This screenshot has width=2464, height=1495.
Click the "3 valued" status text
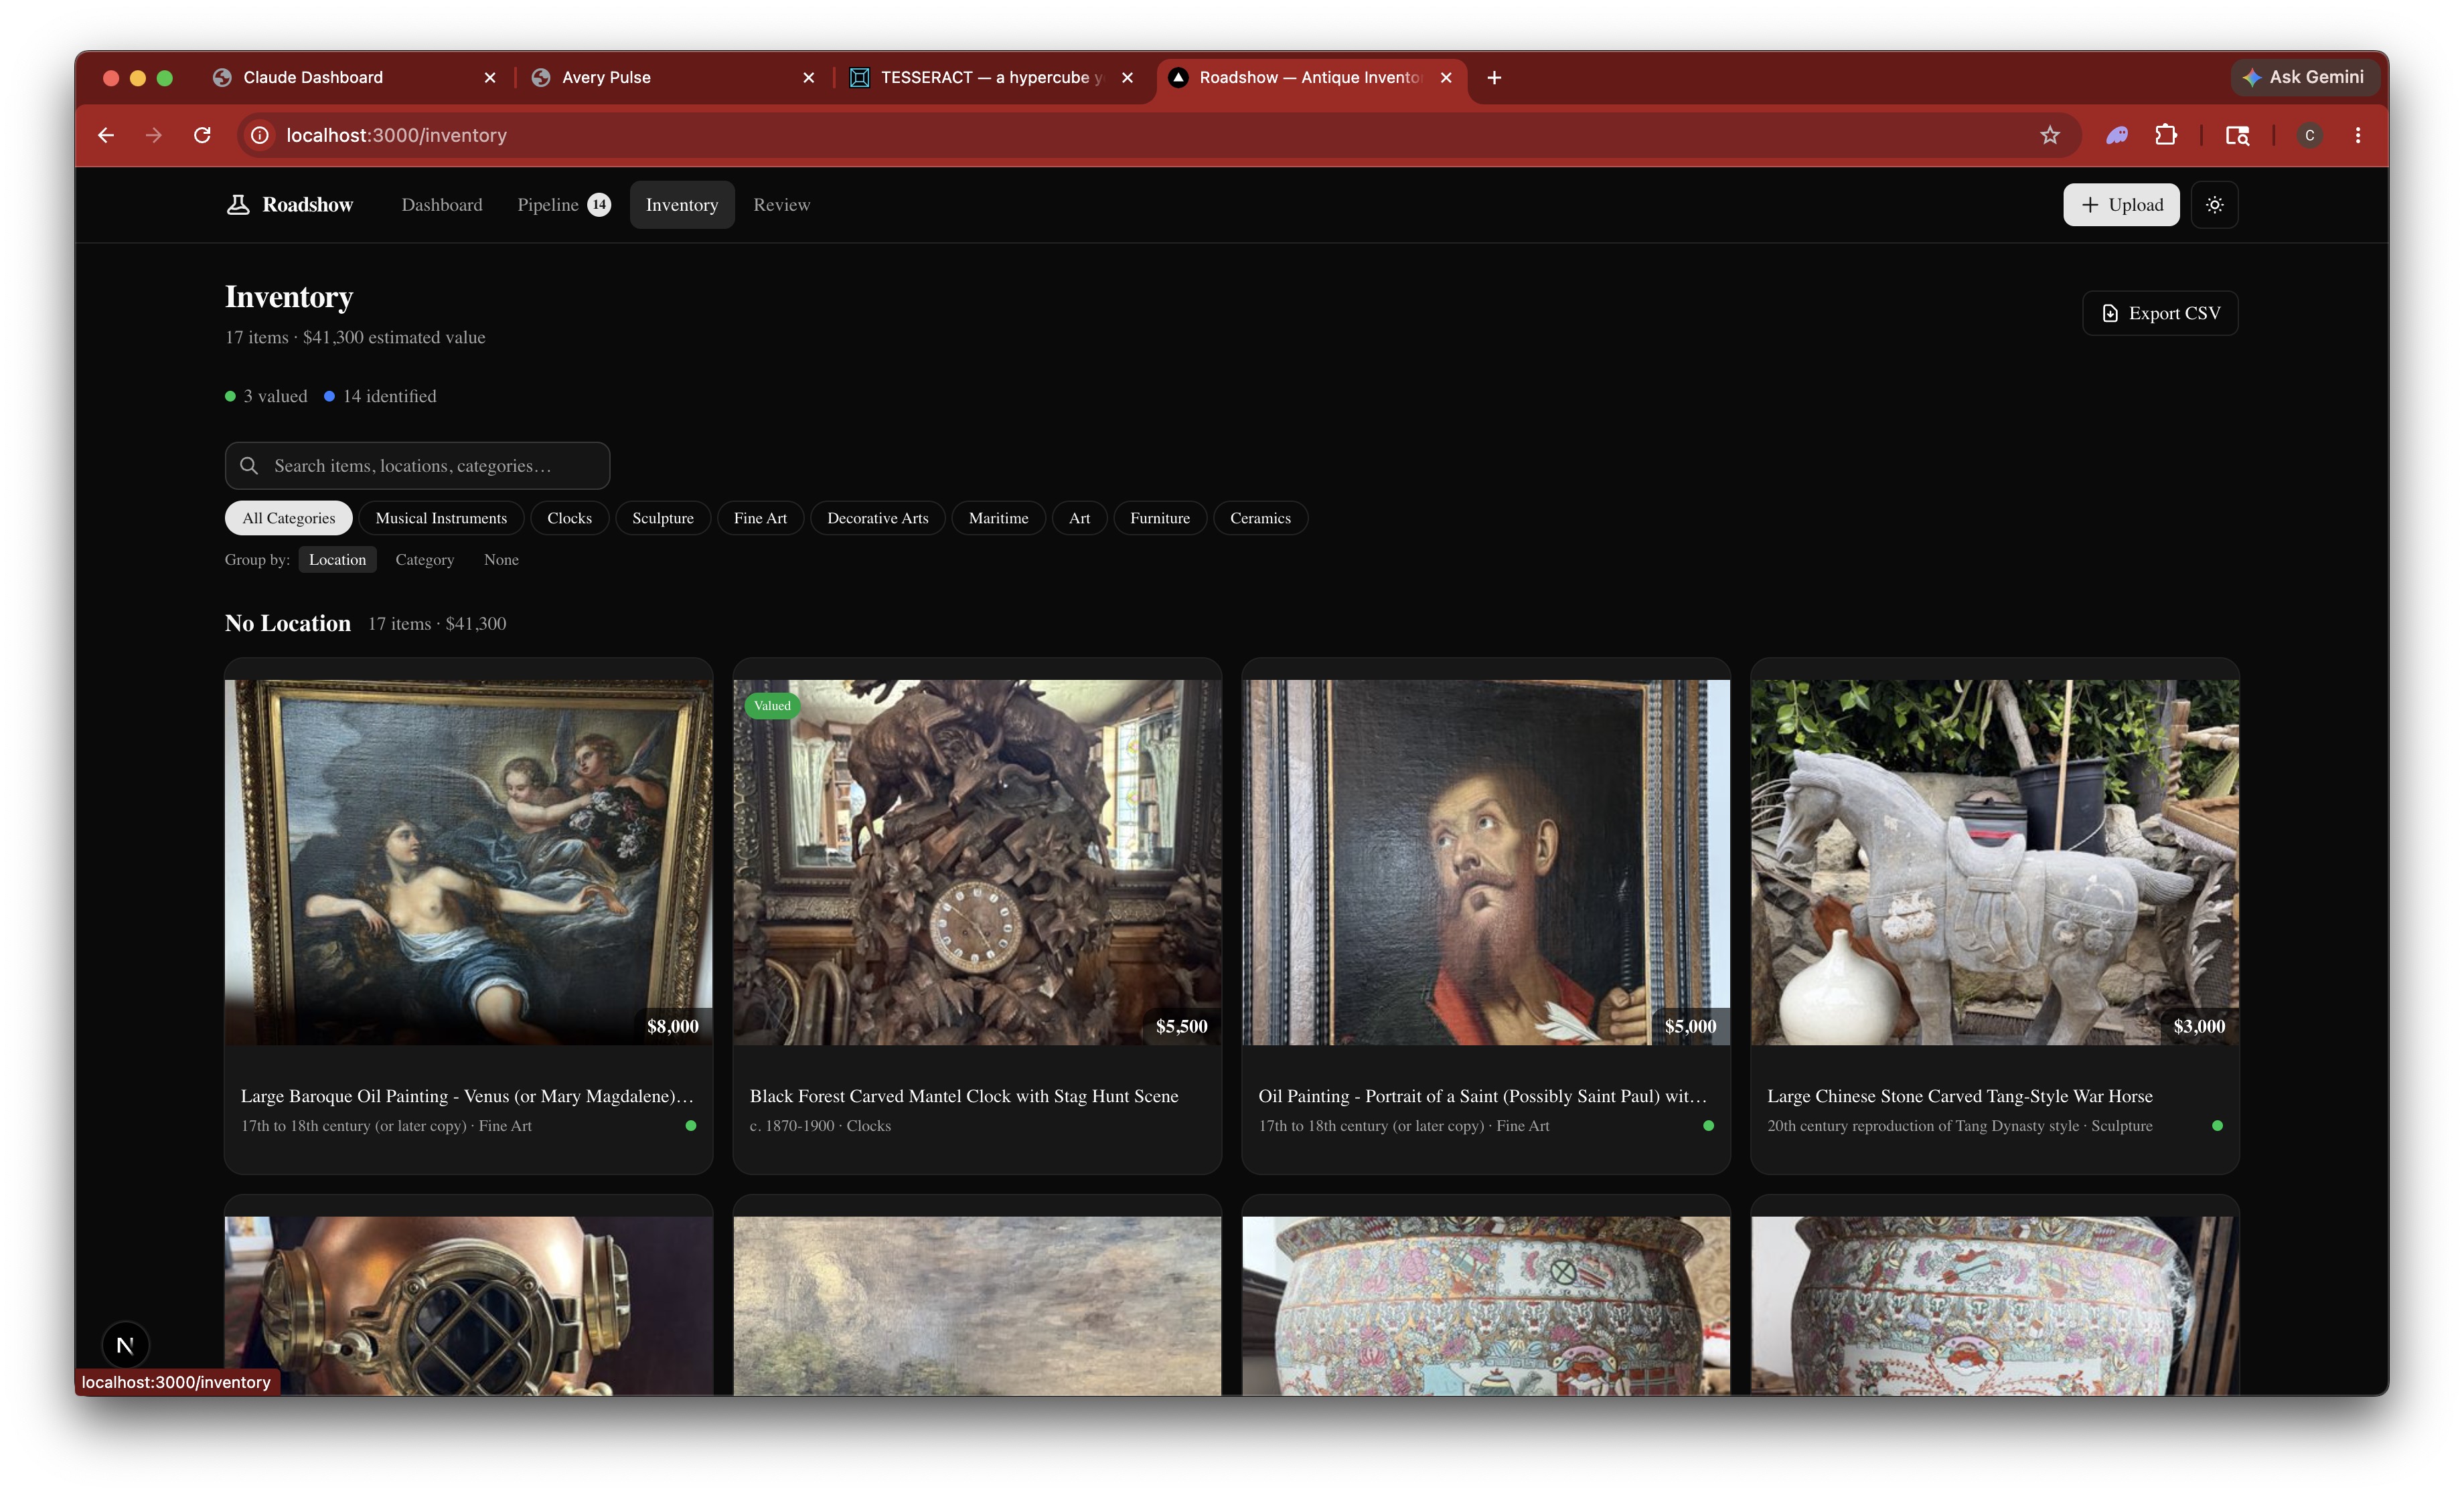coord(275,397)
